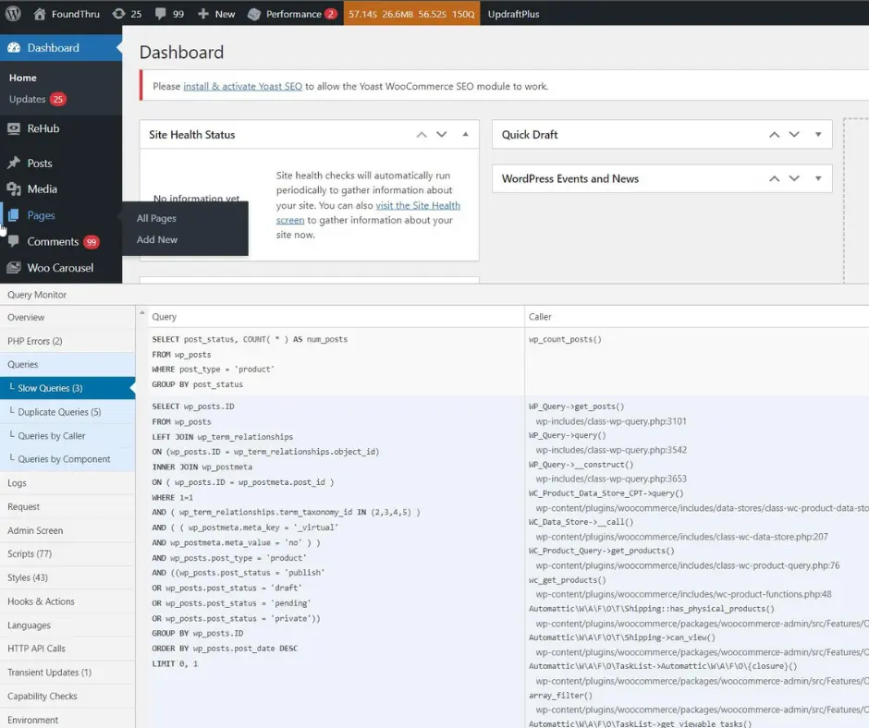Move WordPress Events and News widget down
Viewport: 869px width, 728px height.
[794, 178]
